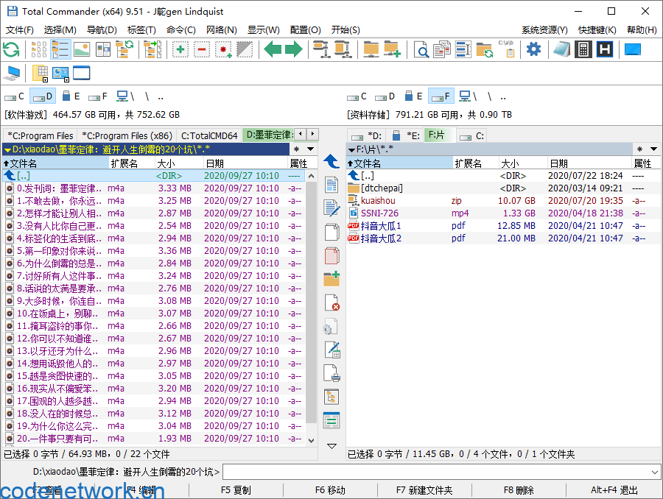Click the green Refresh icon in the toolbar
This screenshot has height=499, width=663.
(x=11, y=49)
